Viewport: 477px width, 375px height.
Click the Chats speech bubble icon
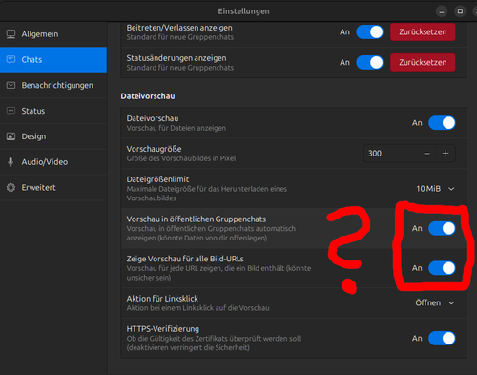tap(10, 60)
